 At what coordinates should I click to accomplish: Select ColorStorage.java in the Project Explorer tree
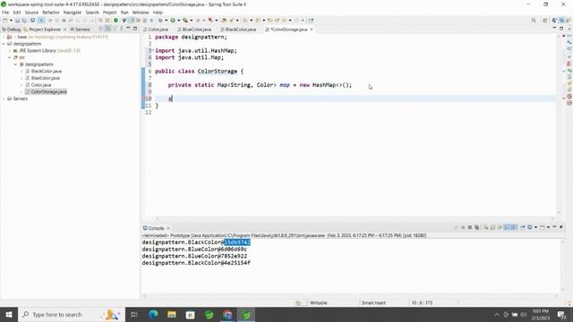pyautogui.click(x=48, y=91)
